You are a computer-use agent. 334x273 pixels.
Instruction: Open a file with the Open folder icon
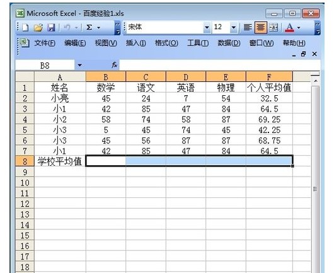point(38,27)
